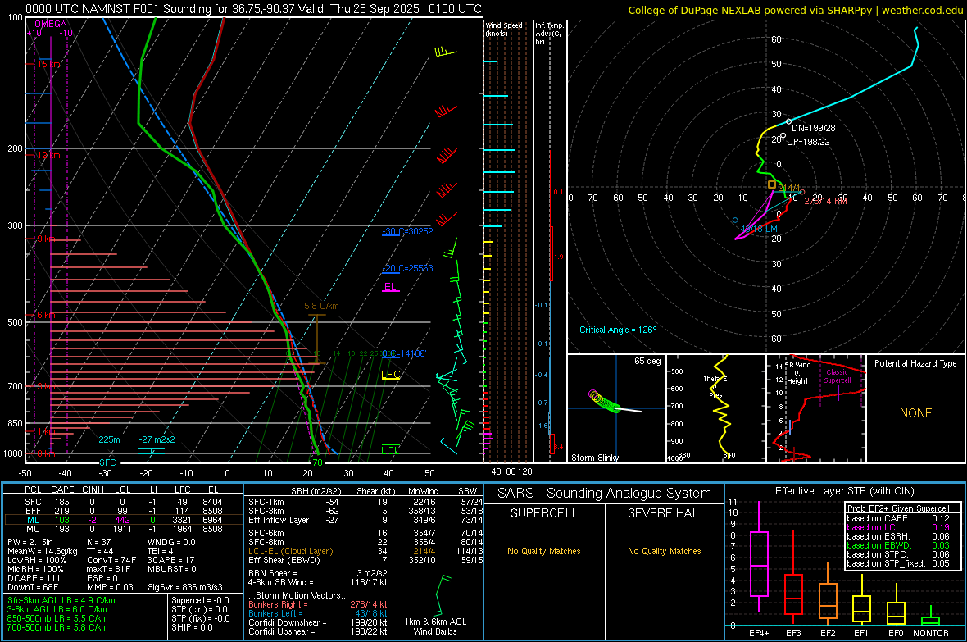
Task: Click the '65 deg' slinky tilt value
Action: click(x=647, y=361)
